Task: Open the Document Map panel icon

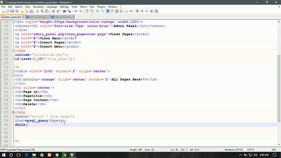Action: point(117,11)
